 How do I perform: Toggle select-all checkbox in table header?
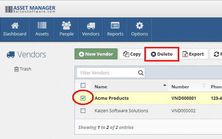(x=83, y=85)
